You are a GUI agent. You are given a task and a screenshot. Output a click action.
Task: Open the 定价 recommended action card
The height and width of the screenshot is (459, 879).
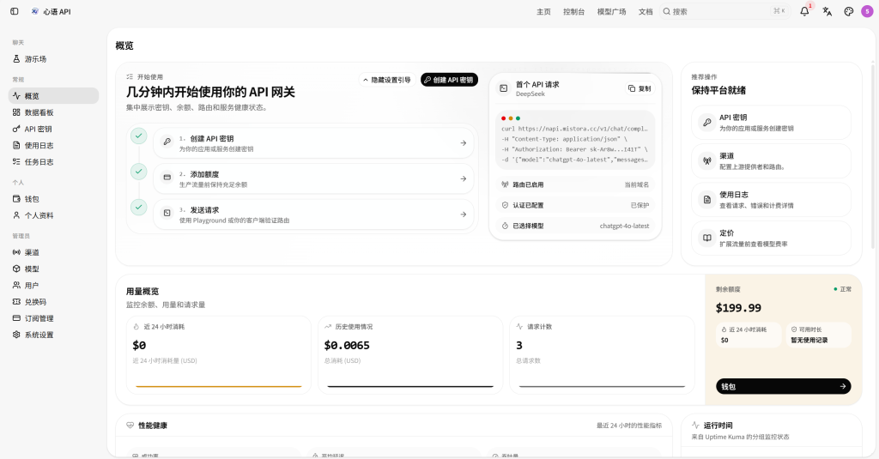771,239
